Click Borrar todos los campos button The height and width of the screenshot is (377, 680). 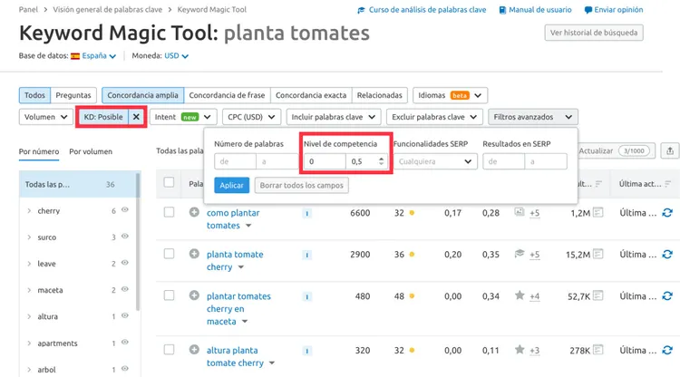301,186
